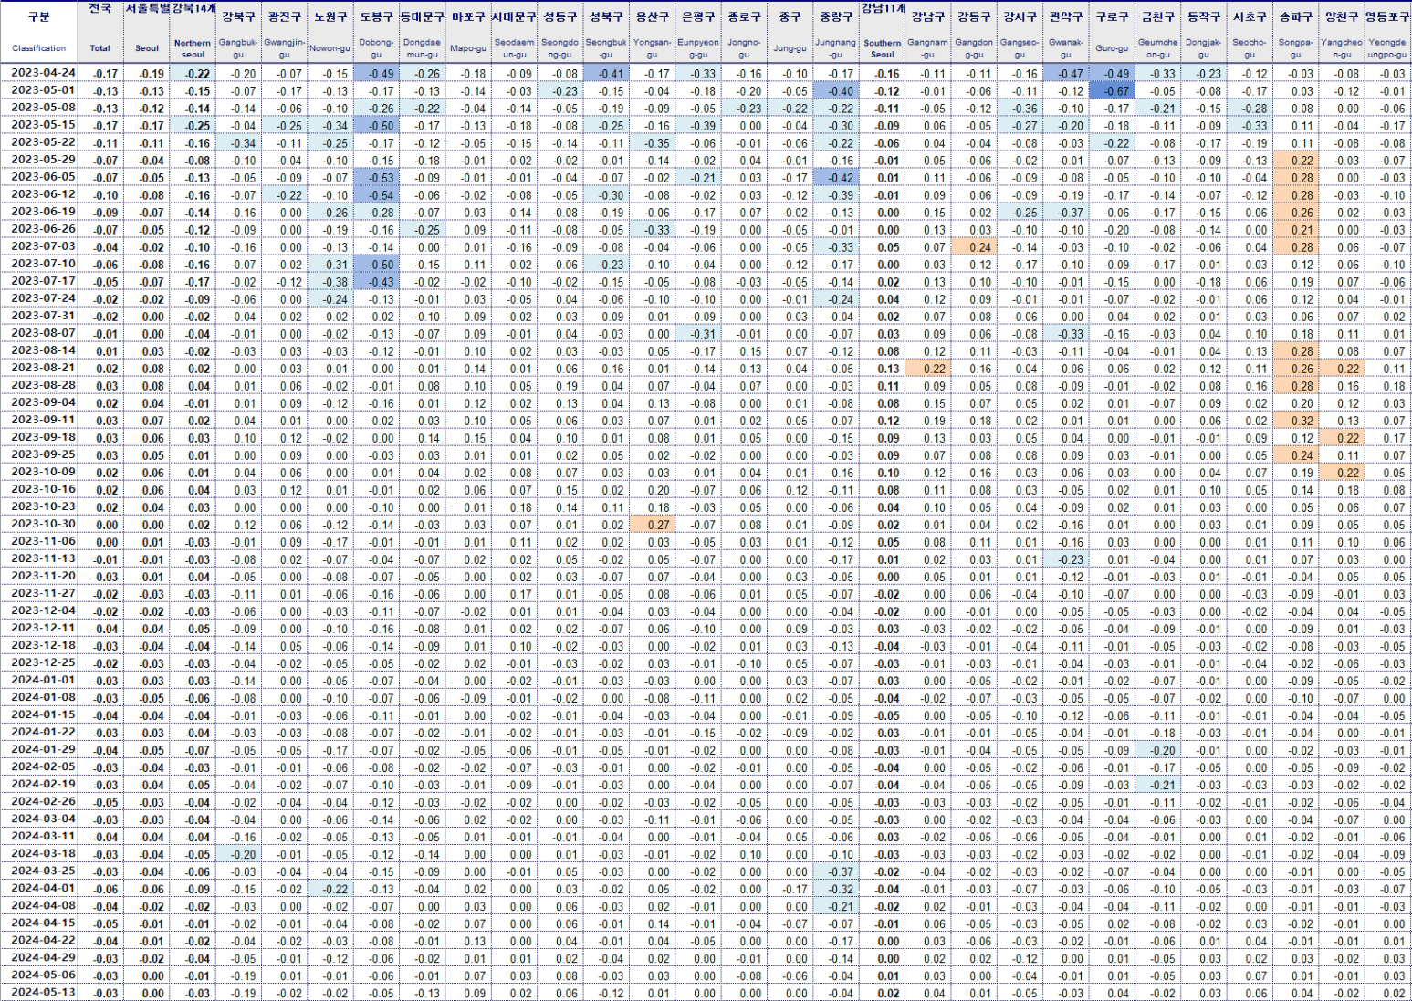Select the 구분 header cell
1412x1001 pixels.
tap(39, 16)
